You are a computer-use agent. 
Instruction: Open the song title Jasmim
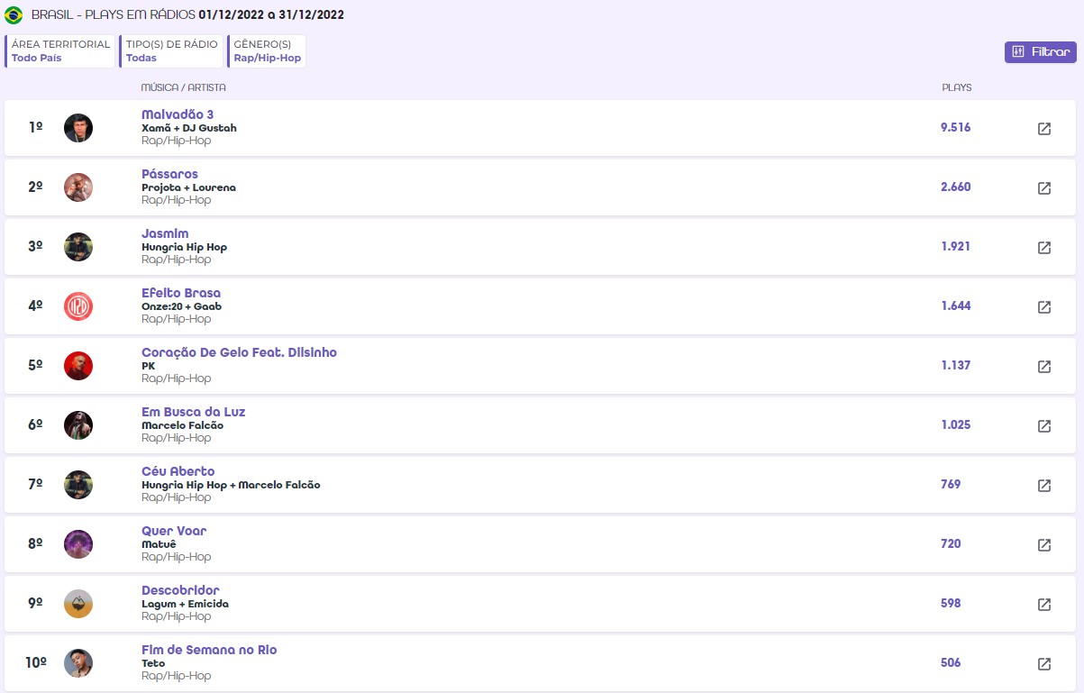click(x=165, y=233)
